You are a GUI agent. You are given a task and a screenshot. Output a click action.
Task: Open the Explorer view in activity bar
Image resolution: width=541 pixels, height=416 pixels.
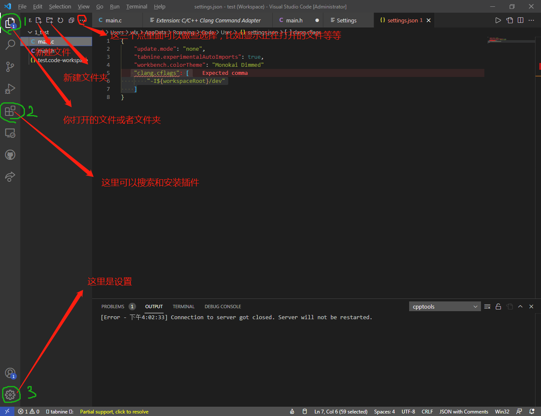pyautogui.click(x=10, y=23)
